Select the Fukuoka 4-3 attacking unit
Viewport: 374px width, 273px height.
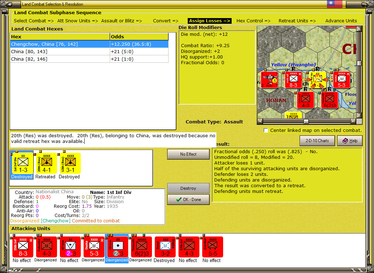click(x=46, y=247)
